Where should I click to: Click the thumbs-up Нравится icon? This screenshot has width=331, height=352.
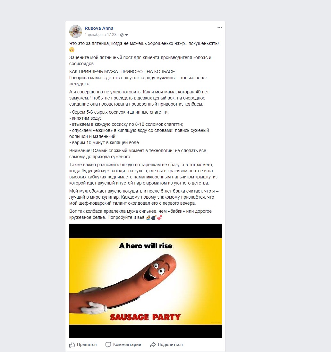point(72,344)
